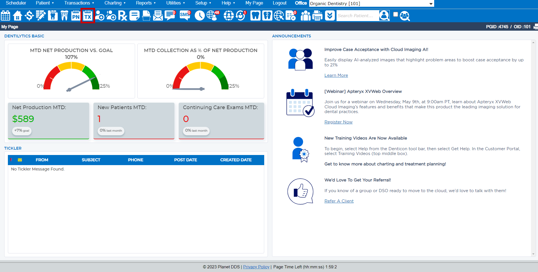The width and height of the screenshot is (538, 272).
Task: Click the PHONE column header in Tickler
Action: tap(136, 160)
